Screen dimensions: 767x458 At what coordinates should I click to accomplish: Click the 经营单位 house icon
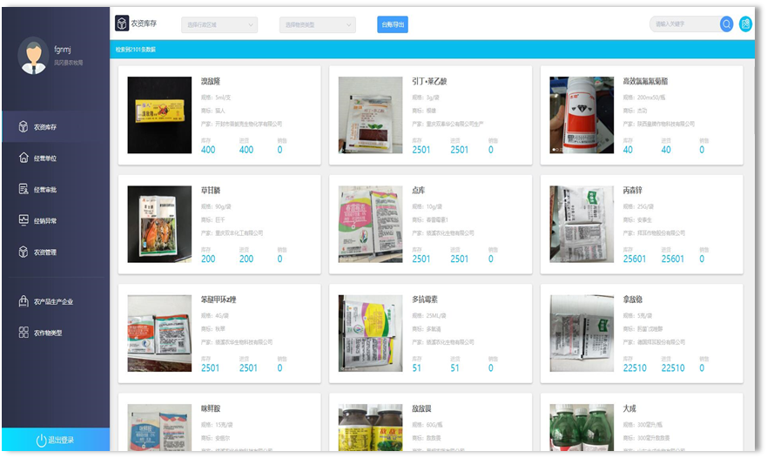(24, 158)
